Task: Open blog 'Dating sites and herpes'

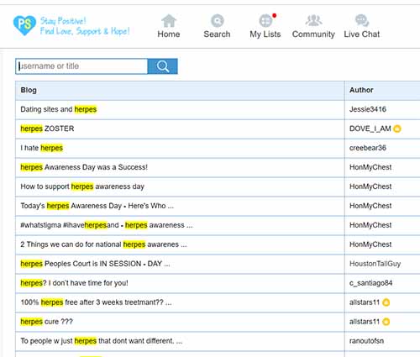Action: click(59, 109)
